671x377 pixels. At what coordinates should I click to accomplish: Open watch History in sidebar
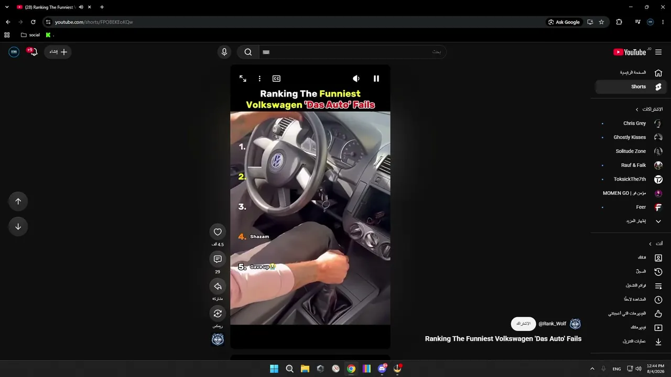(631, 272)
